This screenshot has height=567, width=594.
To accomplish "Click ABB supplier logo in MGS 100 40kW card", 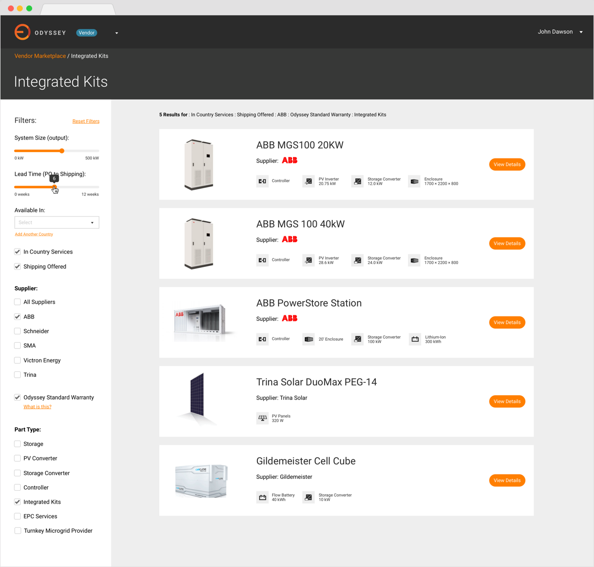I will (x=290, y=239).
